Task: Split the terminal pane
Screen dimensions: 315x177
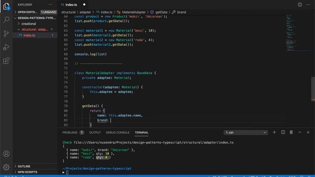Action: pyautogui.click(x=283, y=132)
